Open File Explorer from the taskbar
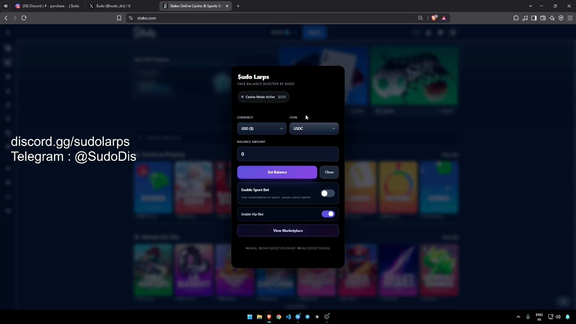 (259, 317)
